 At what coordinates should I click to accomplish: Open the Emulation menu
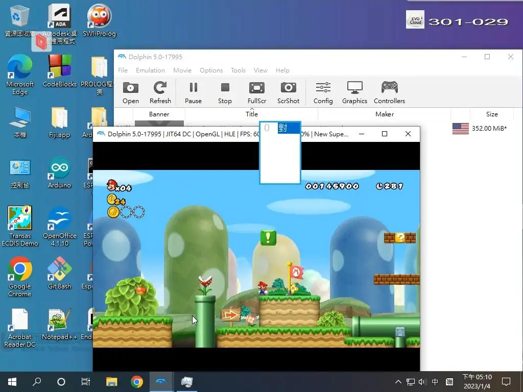[151, 70]
